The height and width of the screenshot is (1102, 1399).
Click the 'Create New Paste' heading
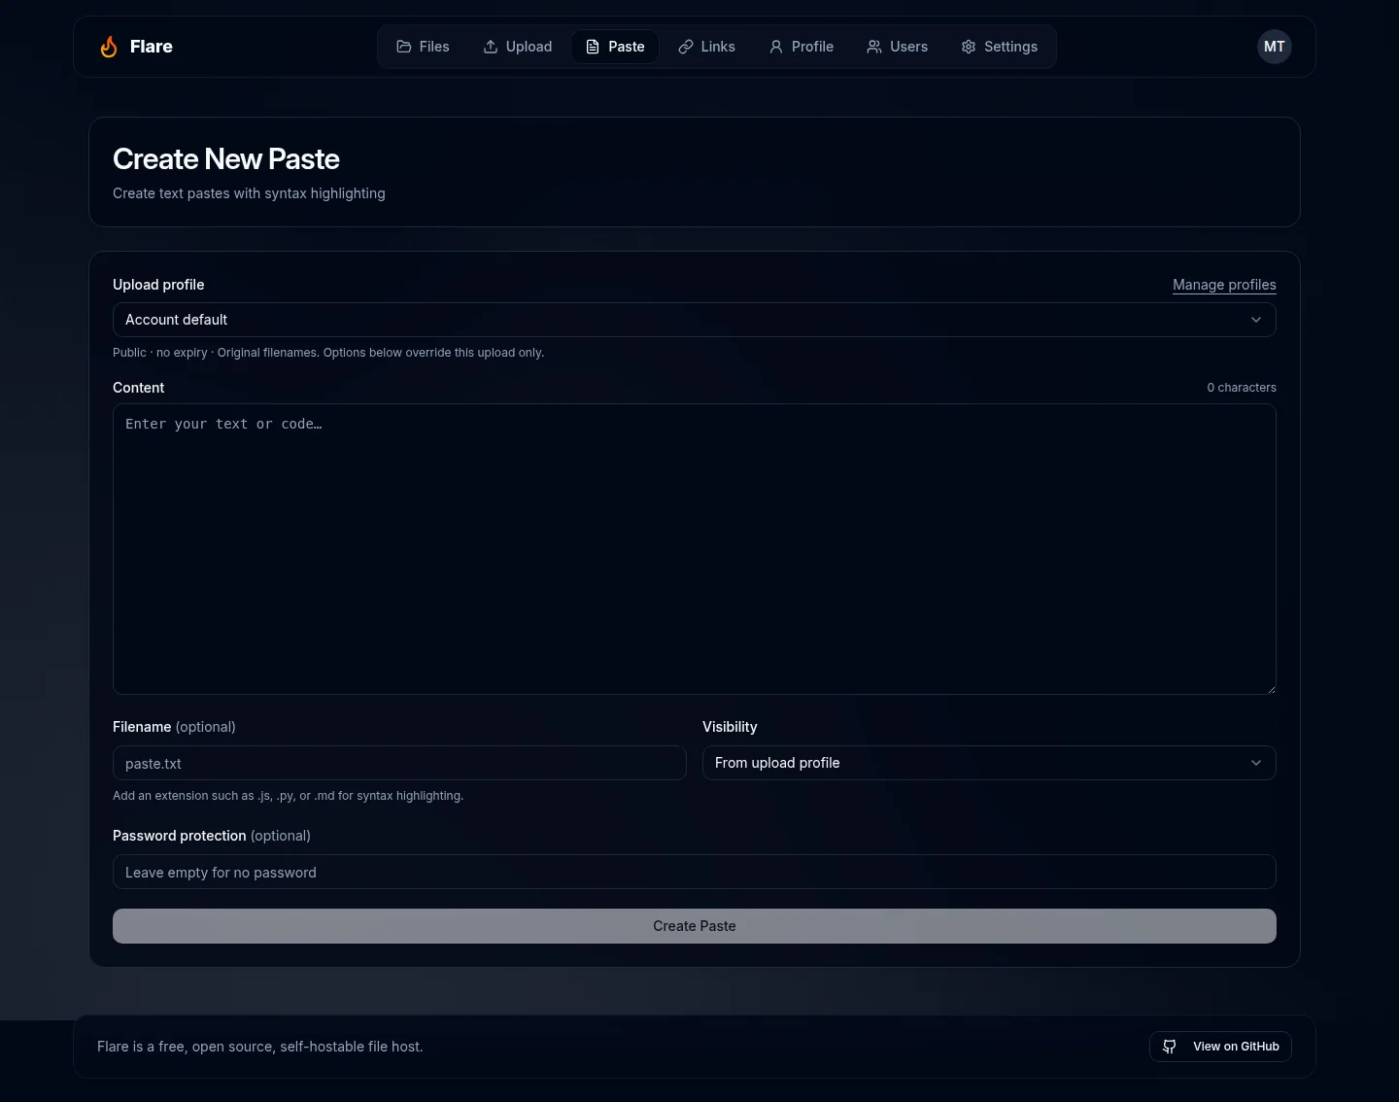tap(226, 159)
